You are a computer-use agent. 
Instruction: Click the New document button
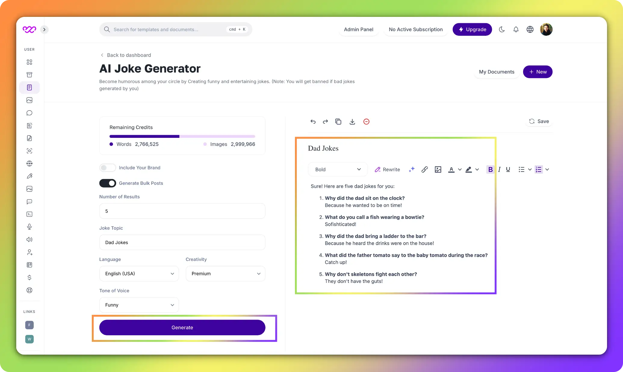[538, 72]
